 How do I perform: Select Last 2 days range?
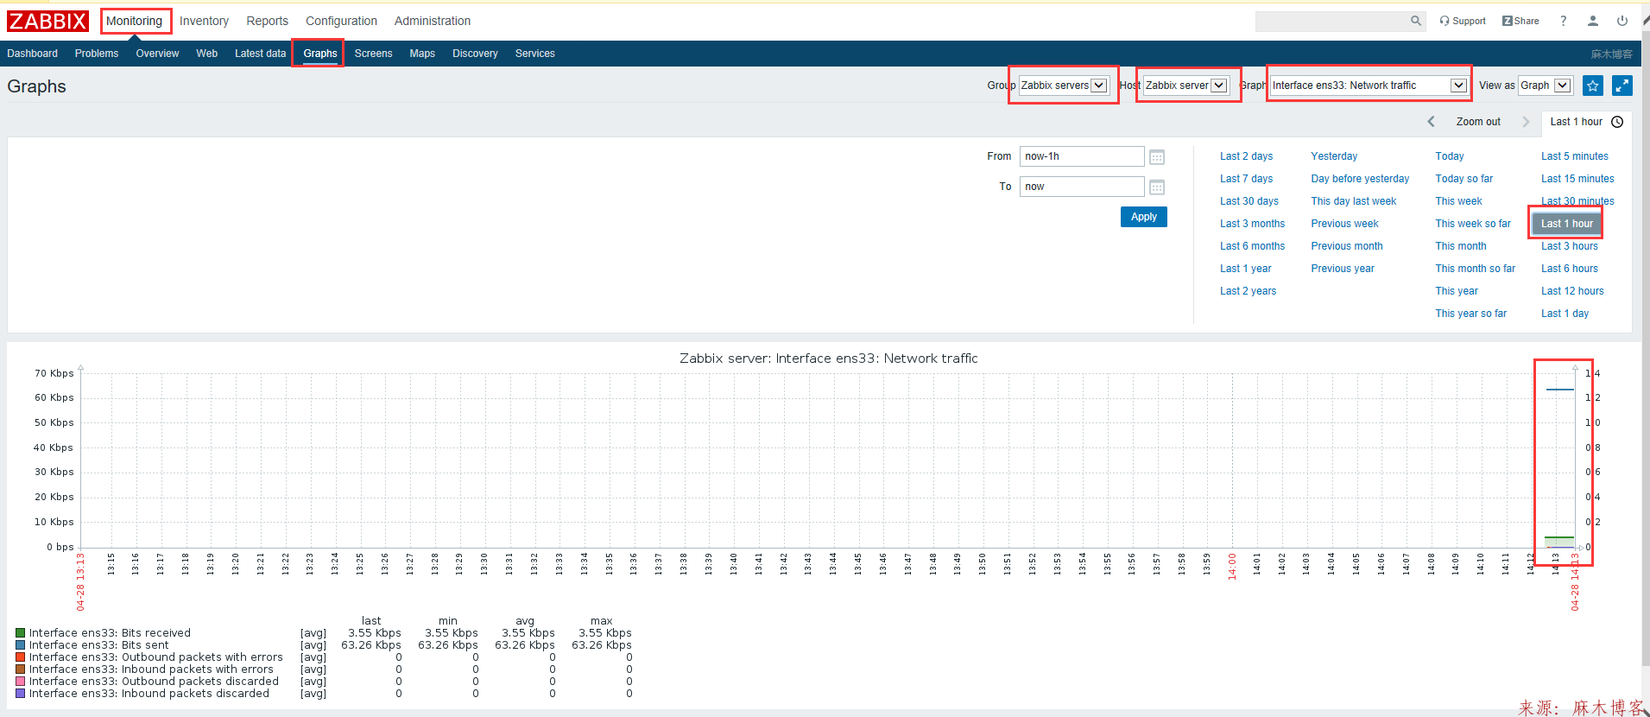tap(1246, 156)
